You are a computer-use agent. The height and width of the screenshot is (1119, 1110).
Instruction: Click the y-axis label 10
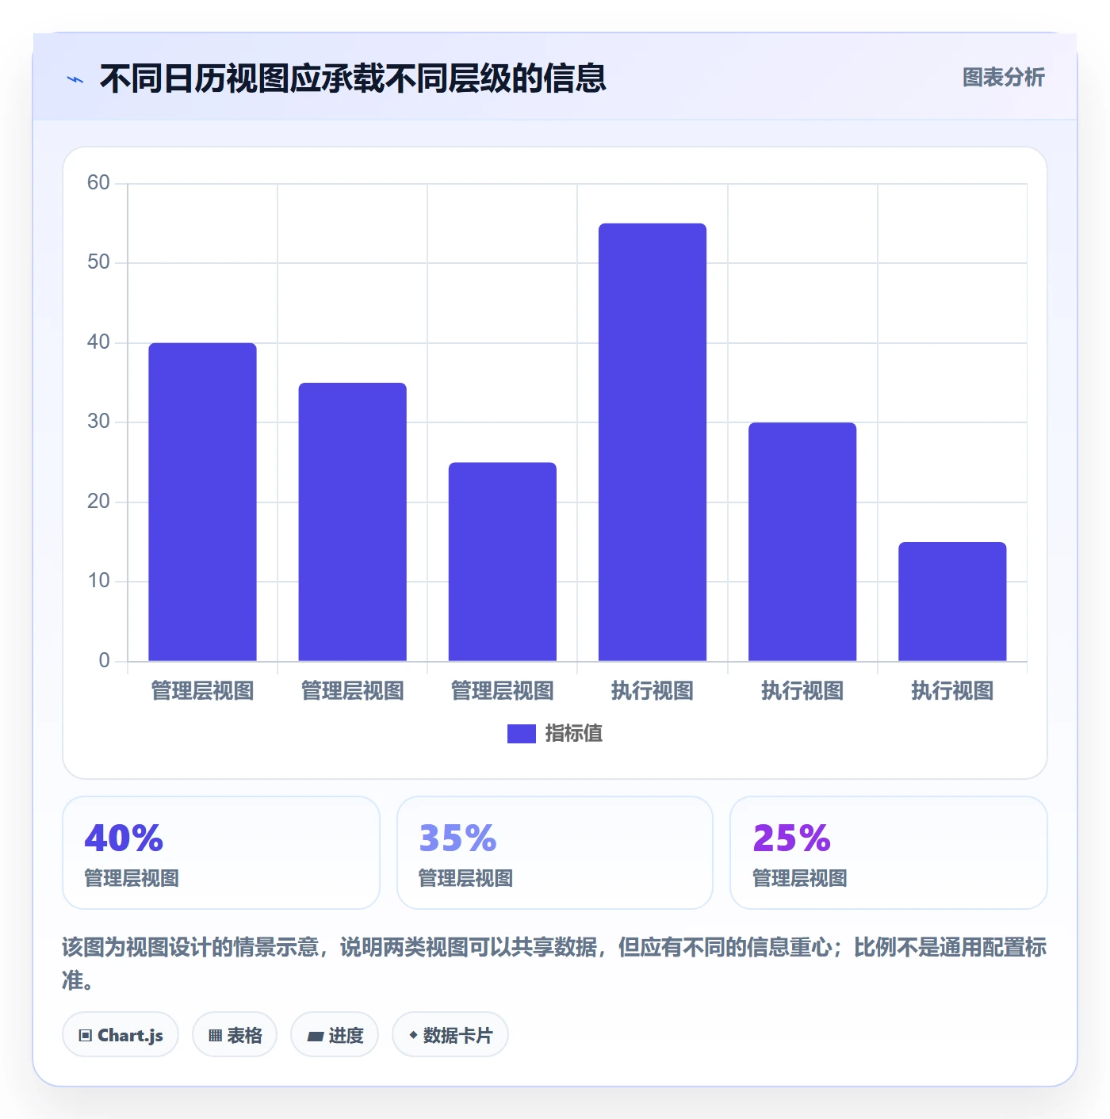(98, 581)
